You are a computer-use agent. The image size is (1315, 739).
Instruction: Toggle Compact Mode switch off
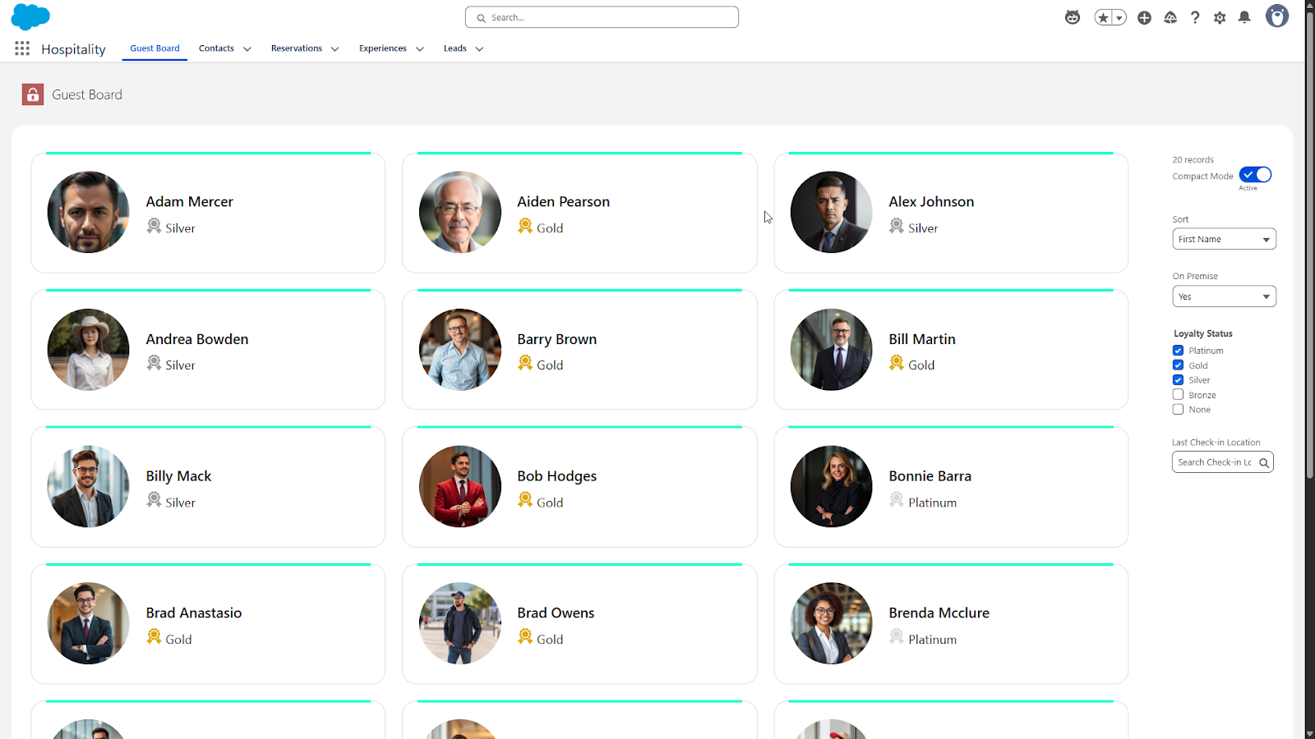click(1255, 175)
